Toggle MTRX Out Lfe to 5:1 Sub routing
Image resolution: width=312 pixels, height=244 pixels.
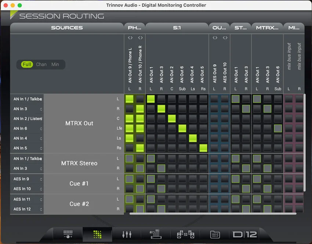182,129
